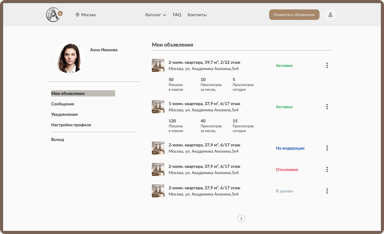Click the В архиве status

284,191
